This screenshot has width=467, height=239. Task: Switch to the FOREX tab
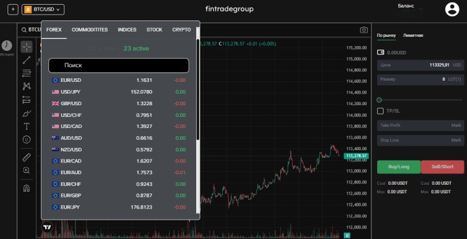pyautogui.click(x=54, y=30)
